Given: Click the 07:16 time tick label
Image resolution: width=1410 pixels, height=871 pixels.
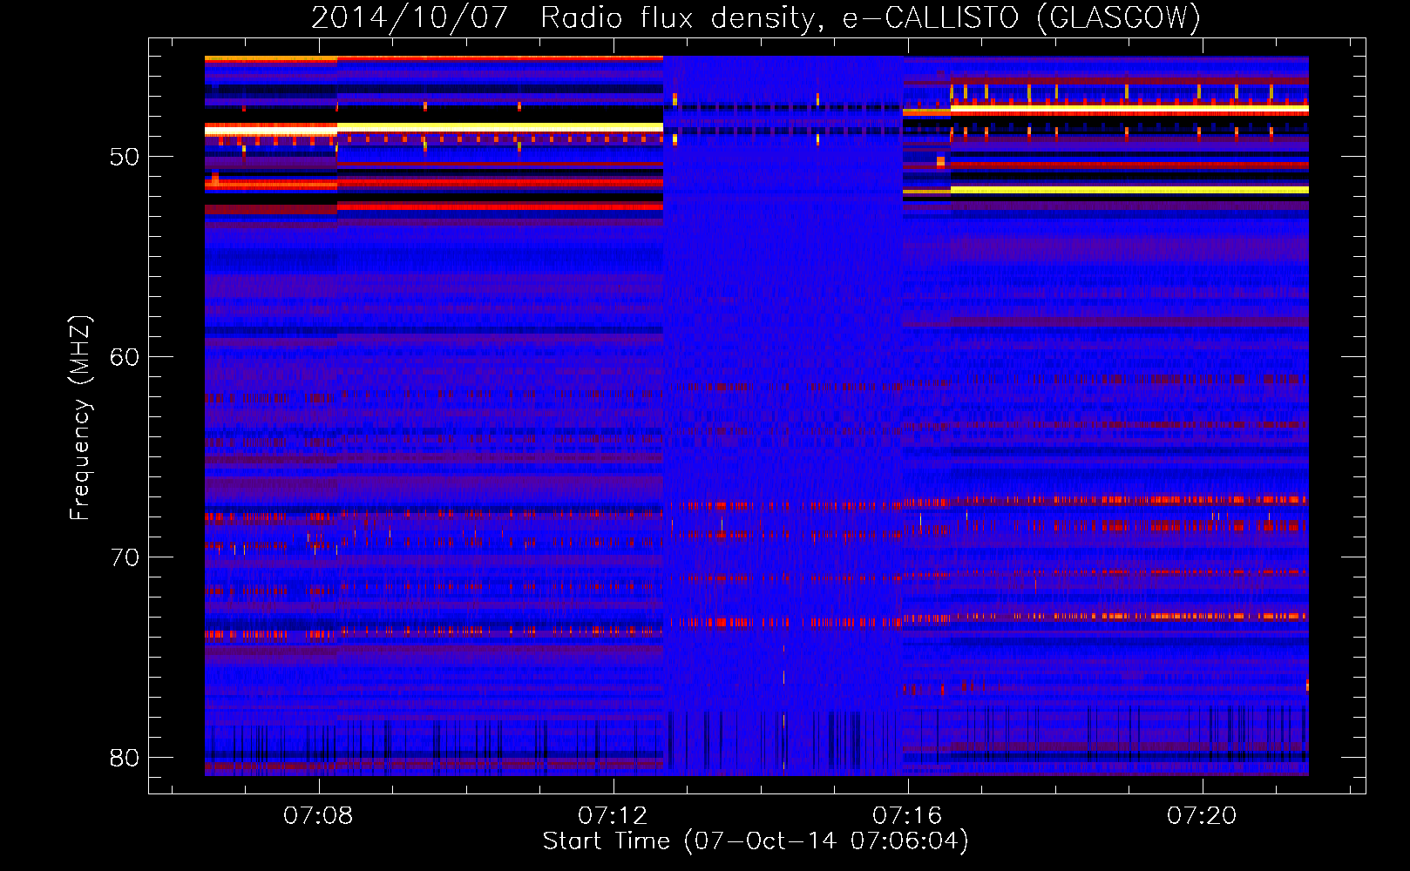Looking at the screenshot, I should (907, 816).
